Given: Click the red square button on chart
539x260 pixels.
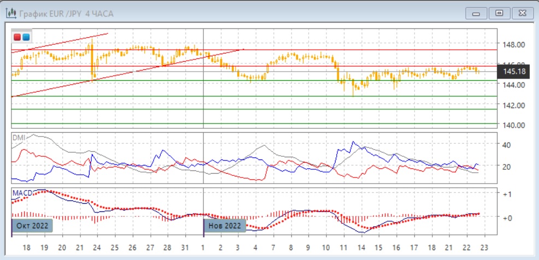Looking at the screenshot, I should pyautogui.click(x=17, y=37).
